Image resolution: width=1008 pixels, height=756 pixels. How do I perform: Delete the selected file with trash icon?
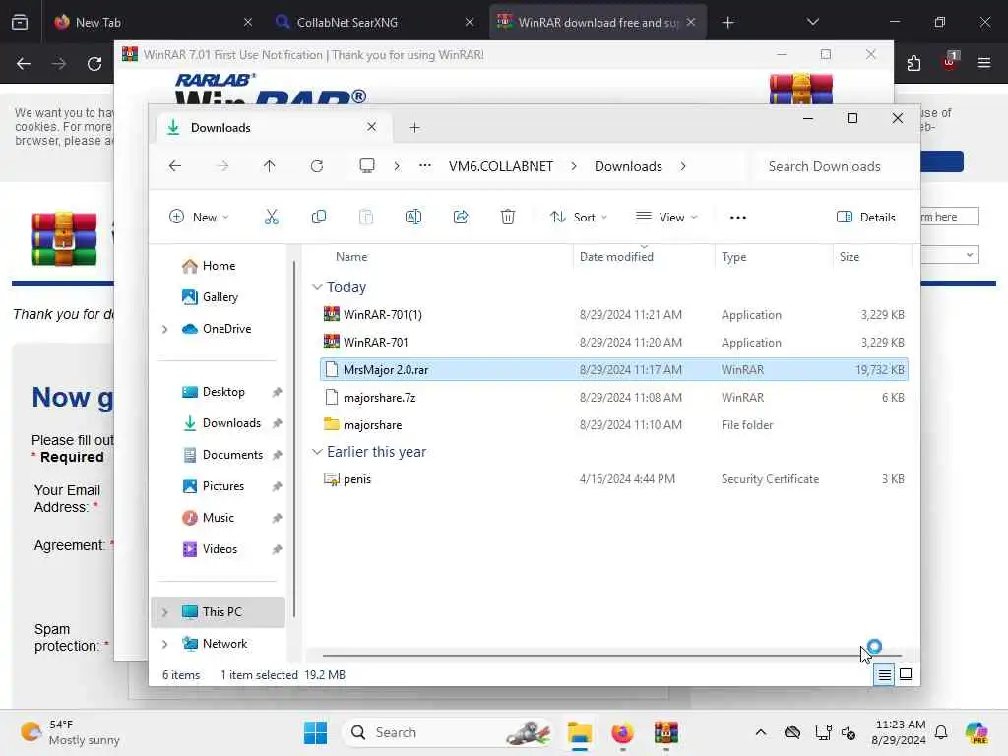point(507,218)
